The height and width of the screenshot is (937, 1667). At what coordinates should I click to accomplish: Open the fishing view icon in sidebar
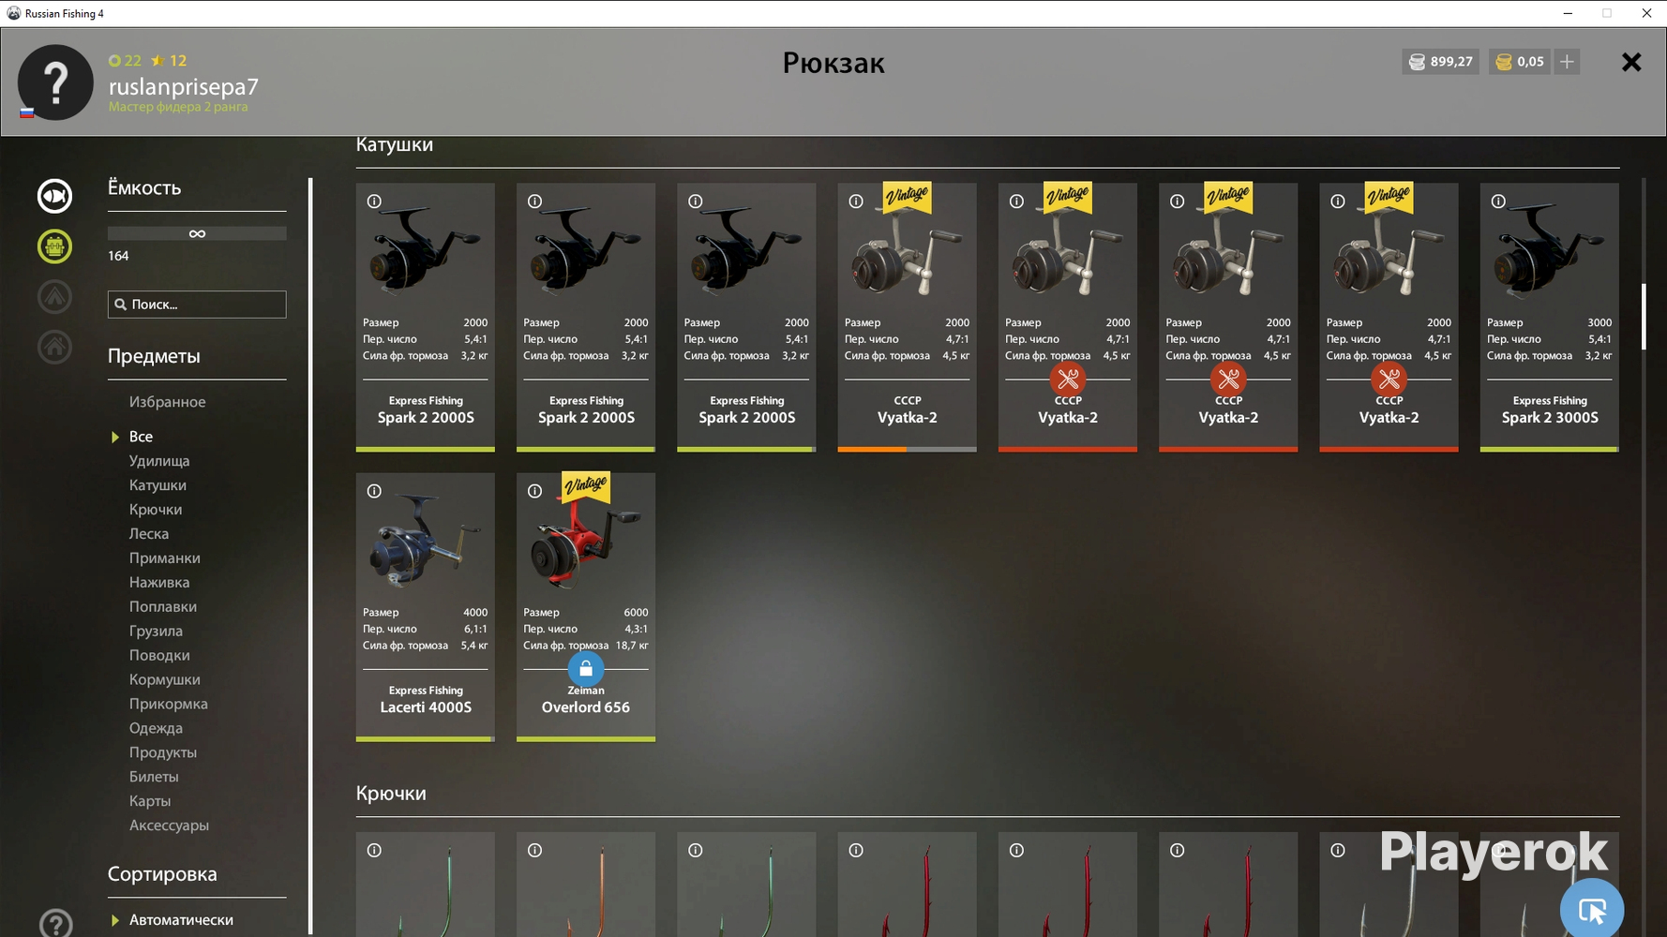click(54, 196)
